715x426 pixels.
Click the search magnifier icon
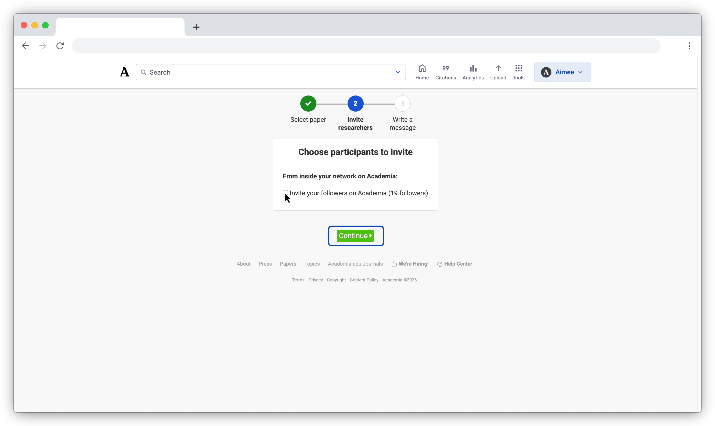tap(143, 72)
